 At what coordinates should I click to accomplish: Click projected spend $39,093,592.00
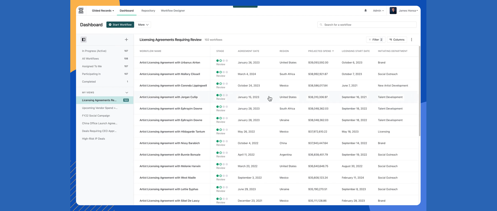tap(318, 62)
